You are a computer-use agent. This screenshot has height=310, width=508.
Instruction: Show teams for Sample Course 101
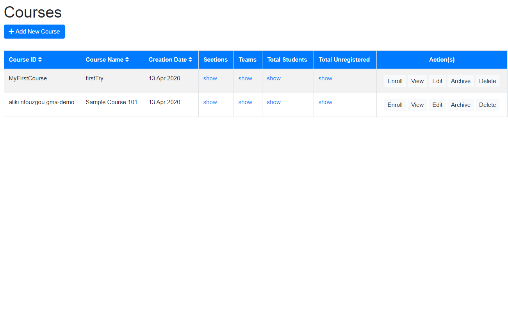245,102
